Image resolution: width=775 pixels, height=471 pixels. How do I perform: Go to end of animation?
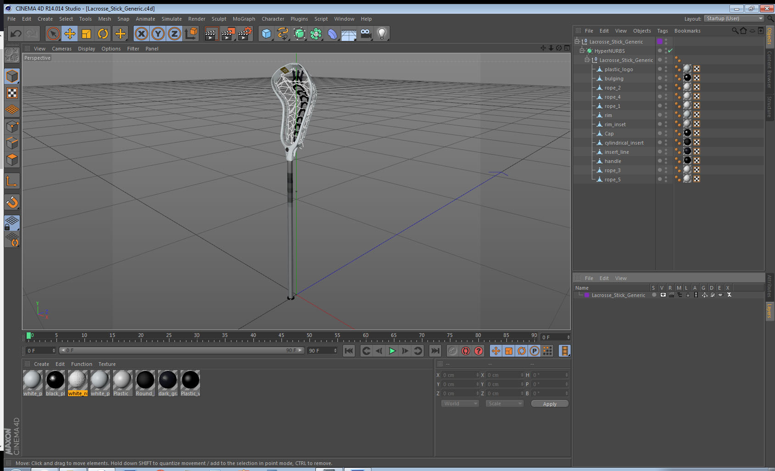435,351
